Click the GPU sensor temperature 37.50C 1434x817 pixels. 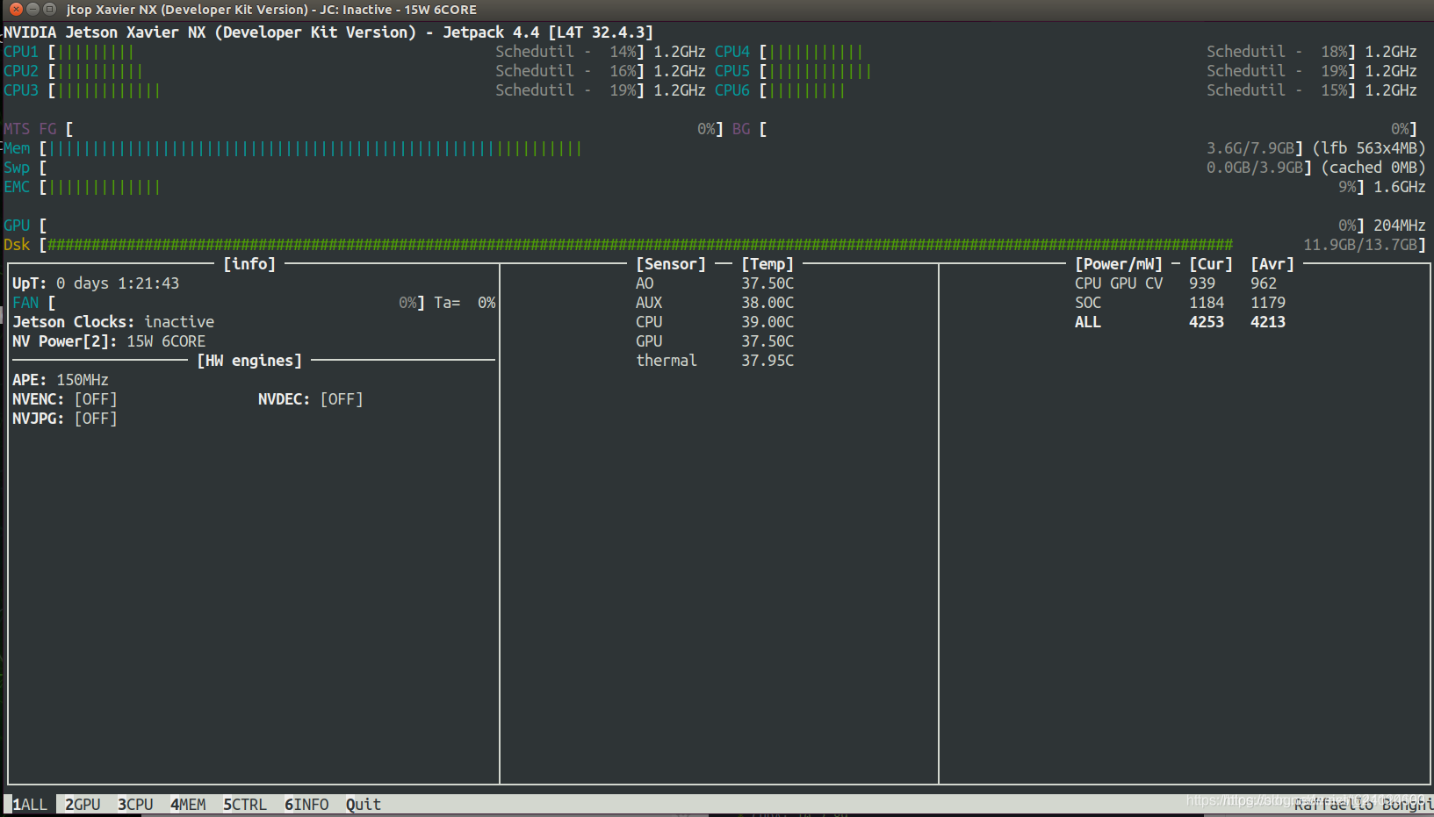click(x=767, y=341)
